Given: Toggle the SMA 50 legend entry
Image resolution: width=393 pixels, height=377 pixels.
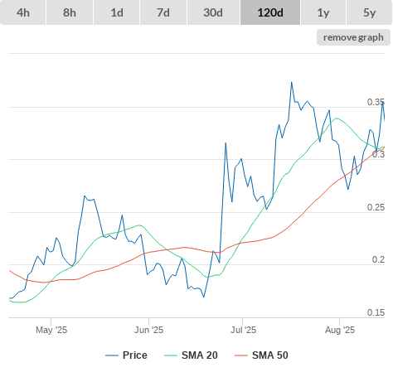Looking at the screenshot, I should pyautogui.click(x=261, y=355).
